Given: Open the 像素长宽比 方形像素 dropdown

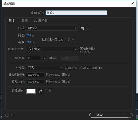Looking at the screenshot, I should point(52,49).
